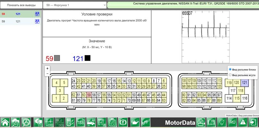This screenshot has height=128, width=259.
Task: Select pin 1 on the connector diagram
Action: [x=56, y=98]
